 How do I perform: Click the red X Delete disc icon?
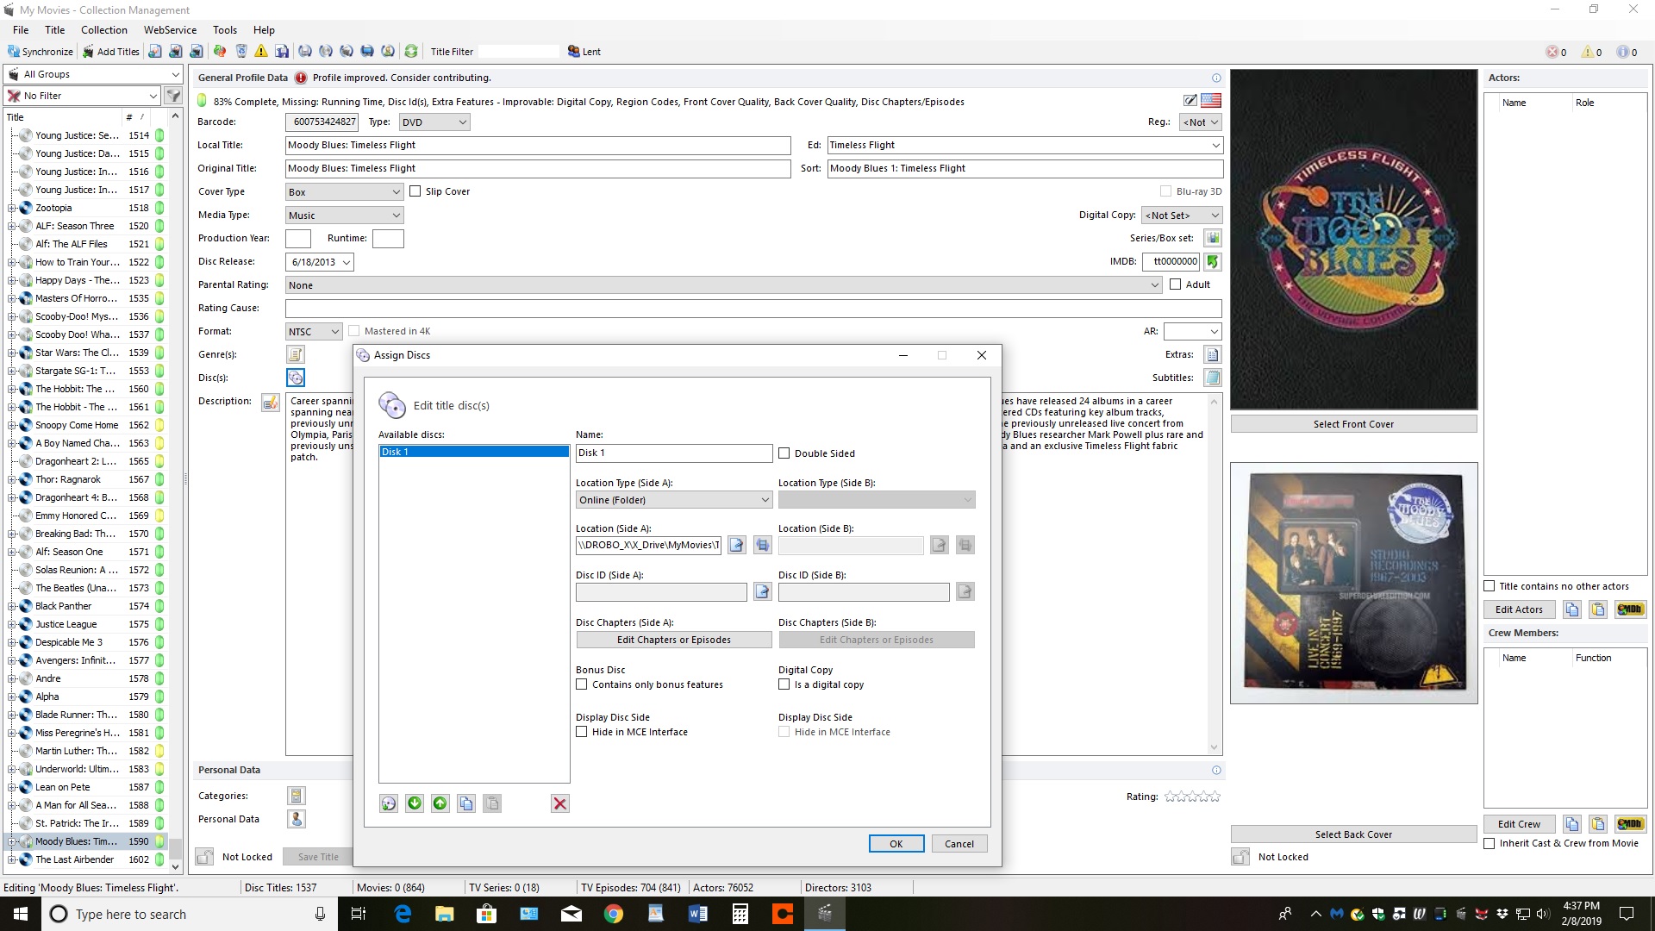click(560, 803)
